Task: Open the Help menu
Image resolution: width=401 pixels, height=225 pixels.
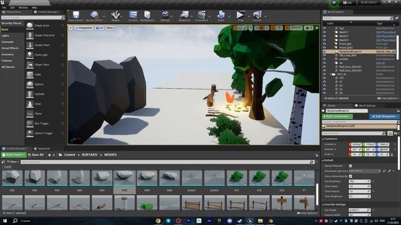Action: point(34,7)
